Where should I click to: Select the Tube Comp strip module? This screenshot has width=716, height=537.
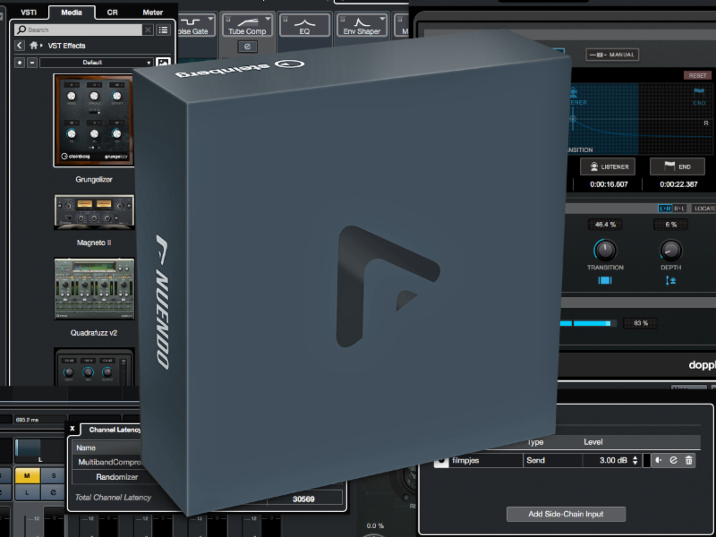click(247, 26)
